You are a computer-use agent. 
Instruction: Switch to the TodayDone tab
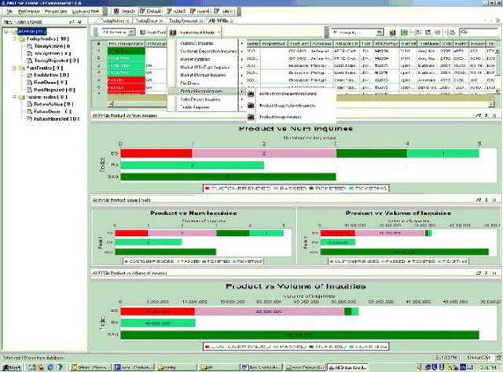[x=147, y=21]
